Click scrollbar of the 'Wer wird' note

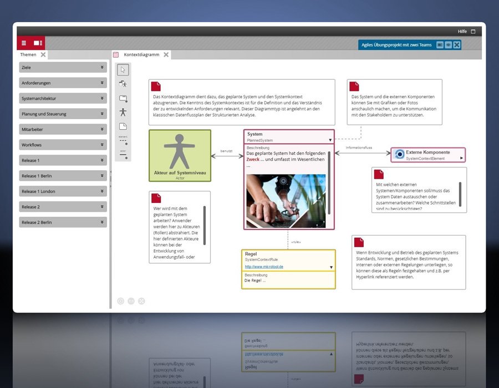(x=204, y=226)
